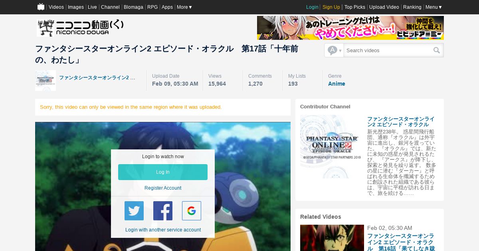The width and height of the screenshot is (479, 251).
Task: Click the Niconico TV icon in top bar
Action: (41, 7)
